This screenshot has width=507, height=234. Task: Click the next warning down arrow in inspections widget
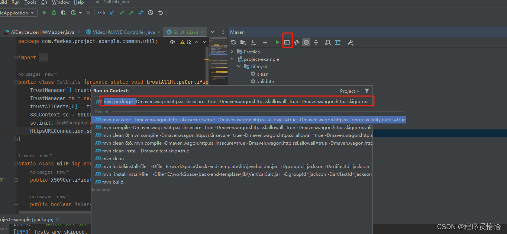[x=204, y=42]
